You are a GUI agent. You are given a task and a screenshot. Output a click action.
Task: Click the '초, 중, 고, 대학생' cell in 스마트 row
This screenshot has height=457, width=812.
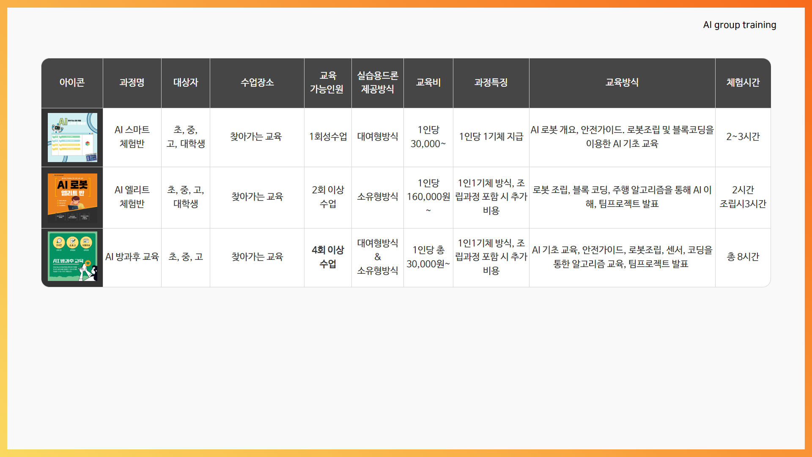click(x=186, y=137)
